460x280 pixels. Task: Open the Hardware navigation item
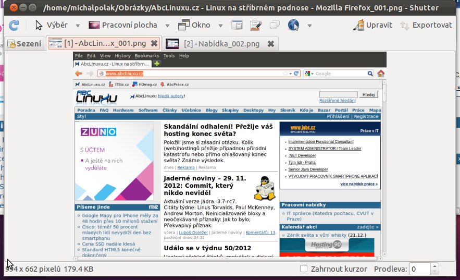(x=123, y=111)
